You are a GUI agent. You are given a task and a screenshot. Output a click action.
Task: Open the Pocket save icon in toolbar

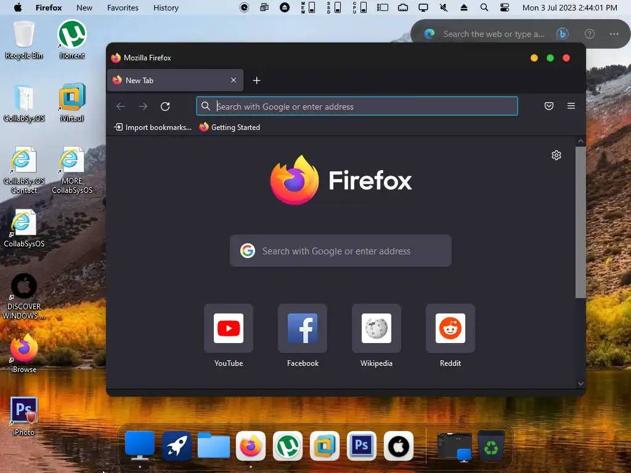coord(549,106)
